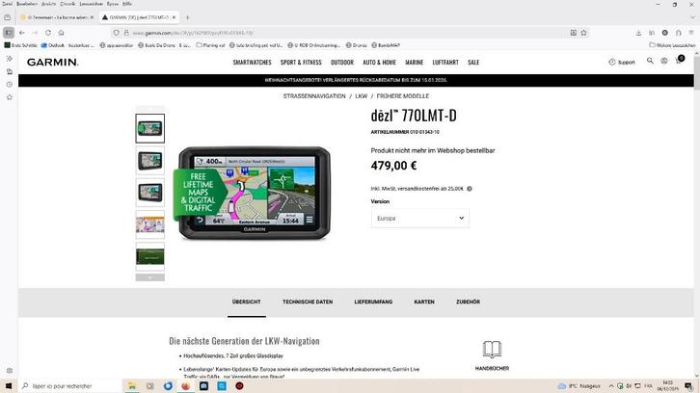
Task: Open LUFTFAHRT navigation menu
Action: pos(445,63)
